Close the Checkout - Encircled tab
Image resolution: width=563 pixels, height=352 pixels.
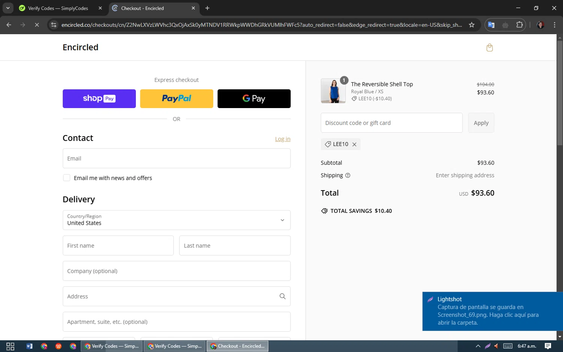coord(193,8)
